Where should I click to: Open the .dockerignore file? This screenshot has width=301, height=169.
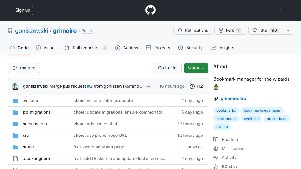click(36, 159)
